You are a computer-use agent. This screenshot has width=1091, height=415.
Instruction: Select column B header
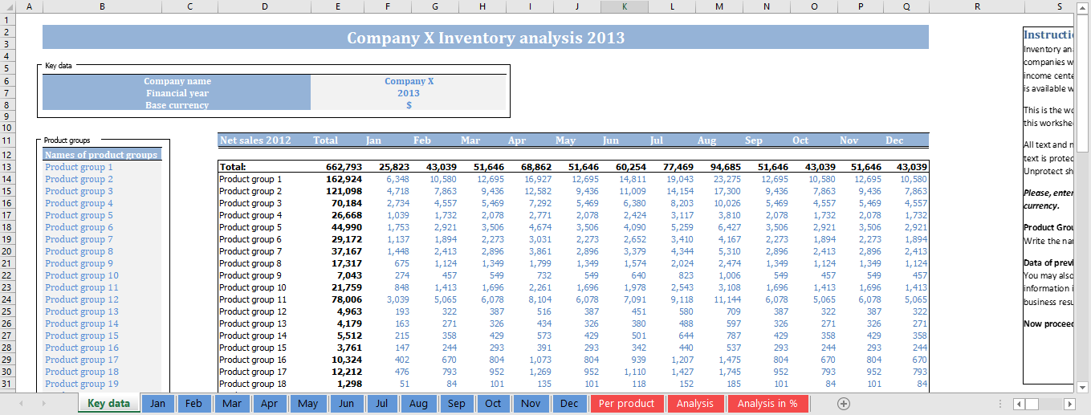(102, 6)
